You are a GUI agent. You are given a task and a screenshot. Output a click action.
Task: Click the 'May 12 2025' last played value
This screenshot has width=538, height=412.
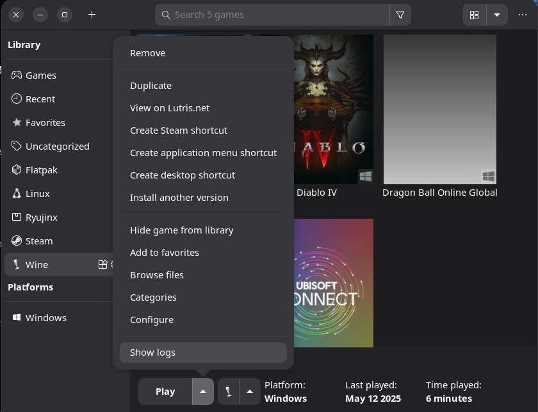(373, 399)
